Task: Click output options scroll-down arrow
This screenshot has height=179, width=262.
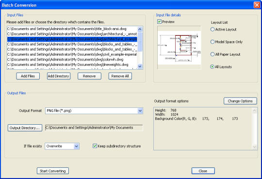Action: (x=255, y=147)
